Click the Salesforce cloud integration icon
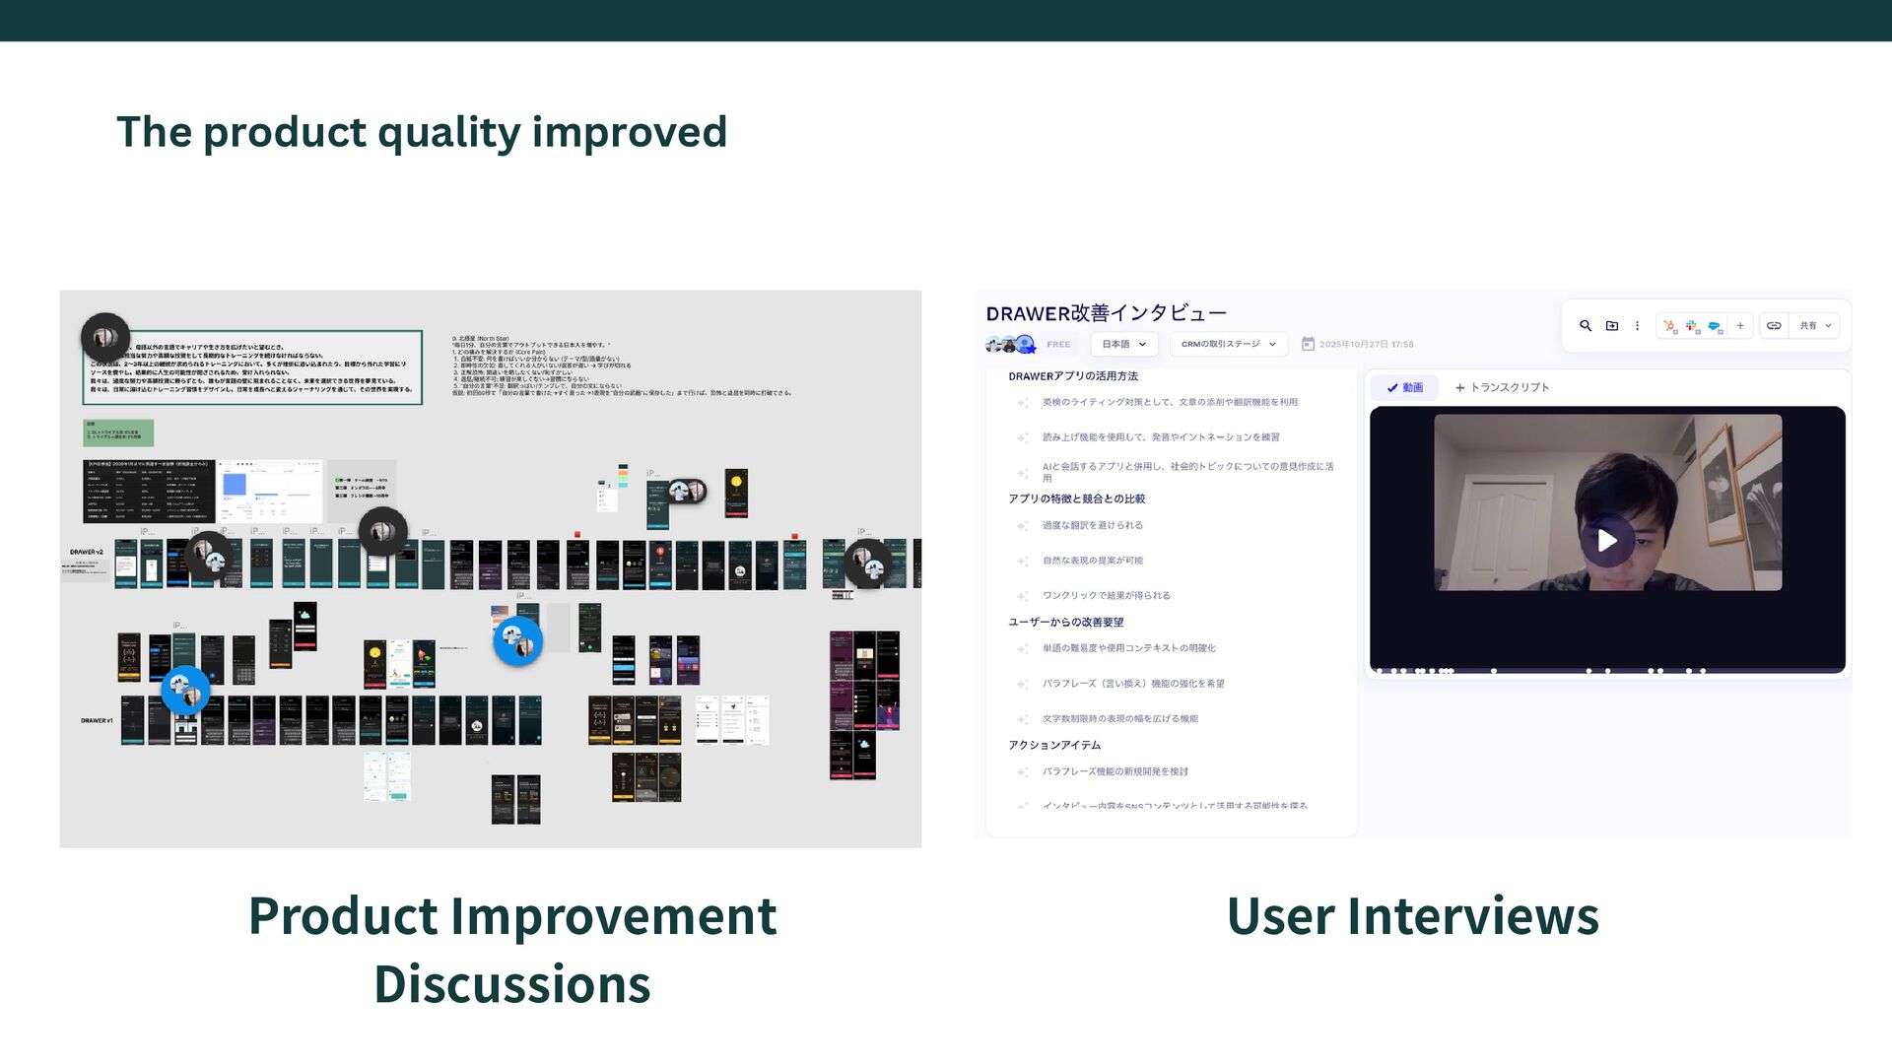1892x1064 pixels. point(1715,326)
